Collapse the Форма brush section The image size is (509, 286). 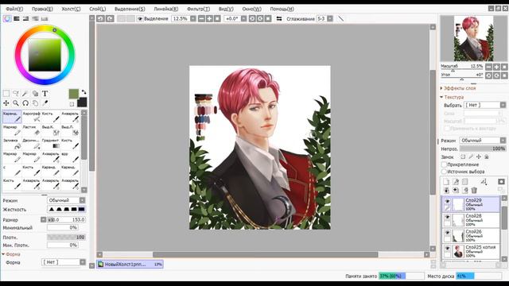tap(11, 254)
